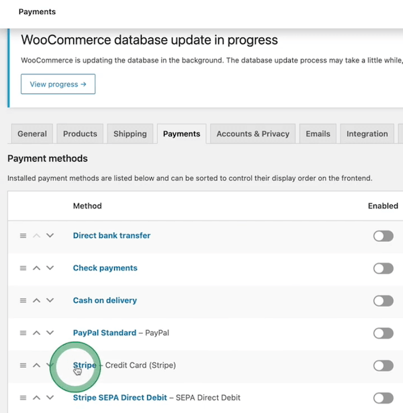This screenshot has height=413, width=403.
Task: Move Cash on delivery up with arrow
Action: (x=37, y=300)
